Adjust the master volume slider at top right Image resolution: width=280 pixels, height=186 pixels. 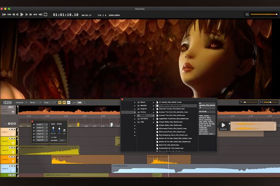[264, 14]
